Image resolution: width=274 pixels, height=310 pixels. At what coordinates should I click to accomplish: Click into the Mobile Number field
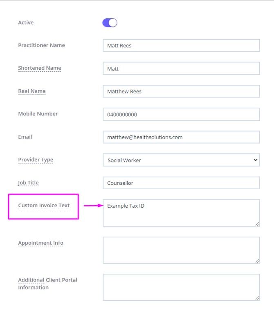(x=181, y=114)
